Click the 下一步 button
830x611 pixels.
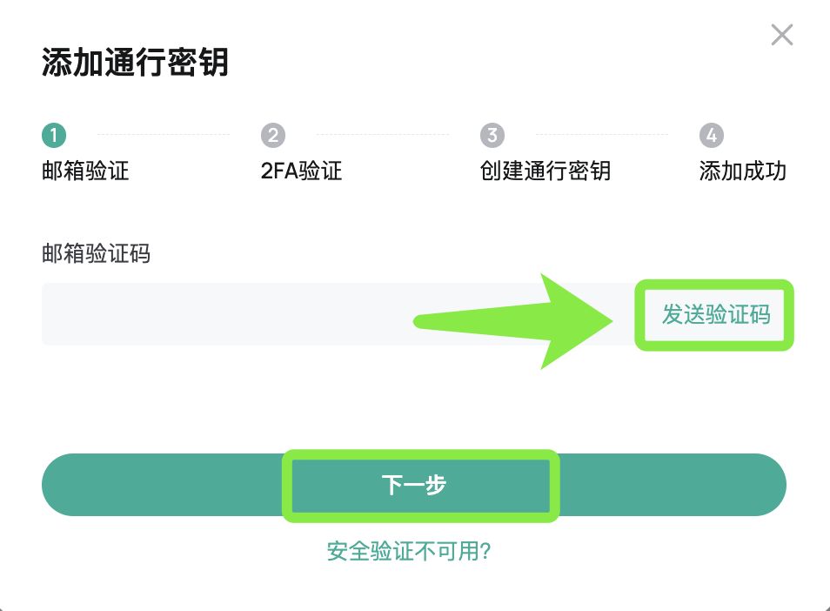coord(414,485)
